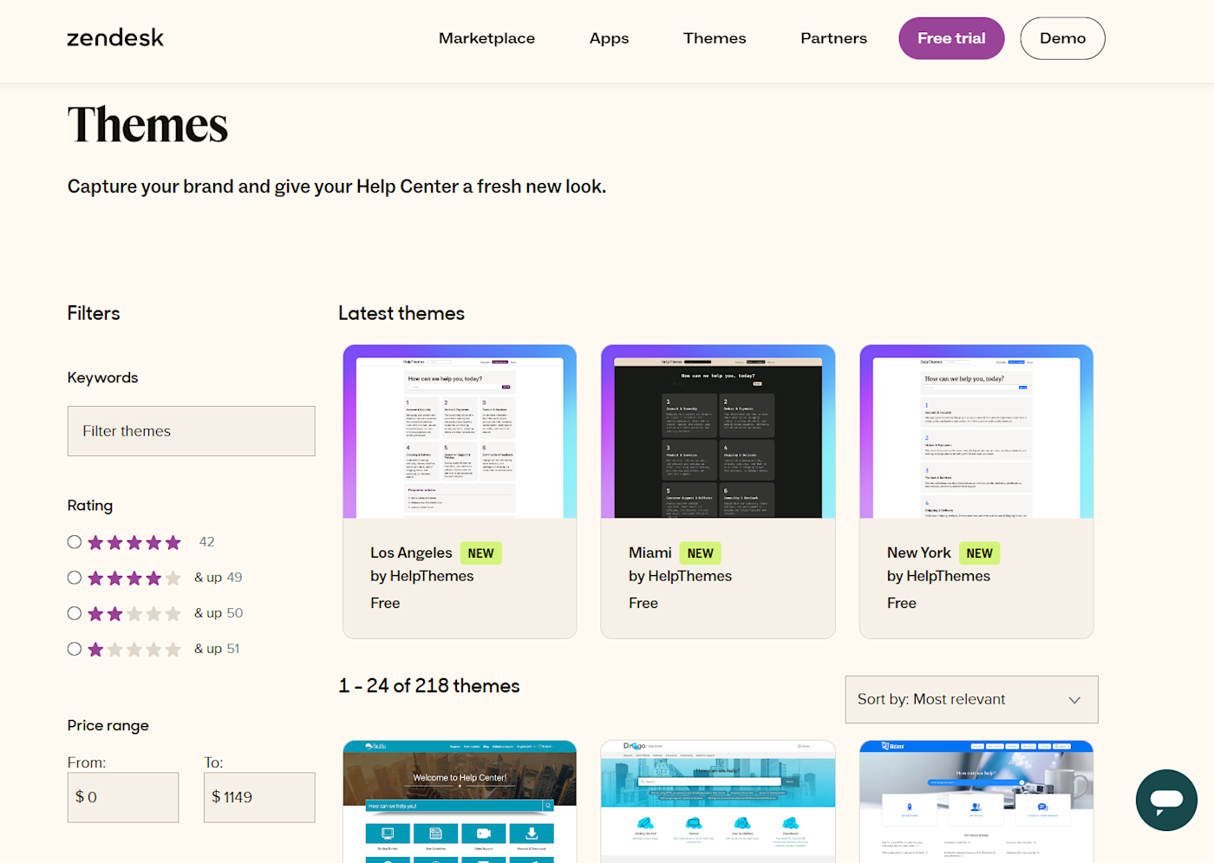Click the '& up 50' rating label
The height and width of the screenshot is (863, 1214).
click(x=219, y=613)
